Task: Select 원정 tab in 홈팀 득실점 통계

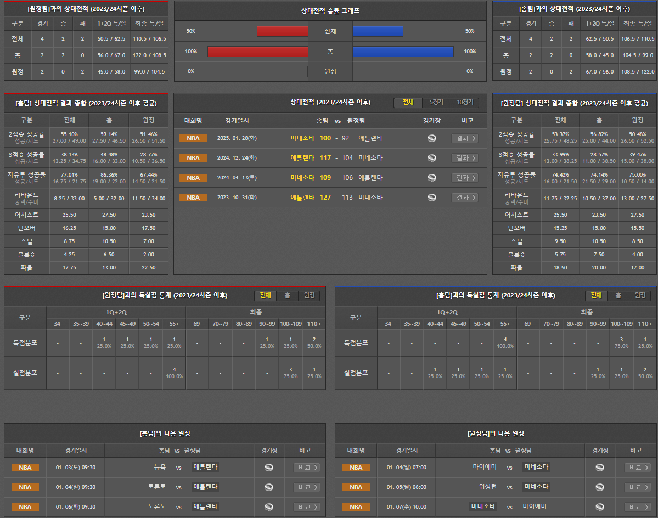Action: pos(640,296)
